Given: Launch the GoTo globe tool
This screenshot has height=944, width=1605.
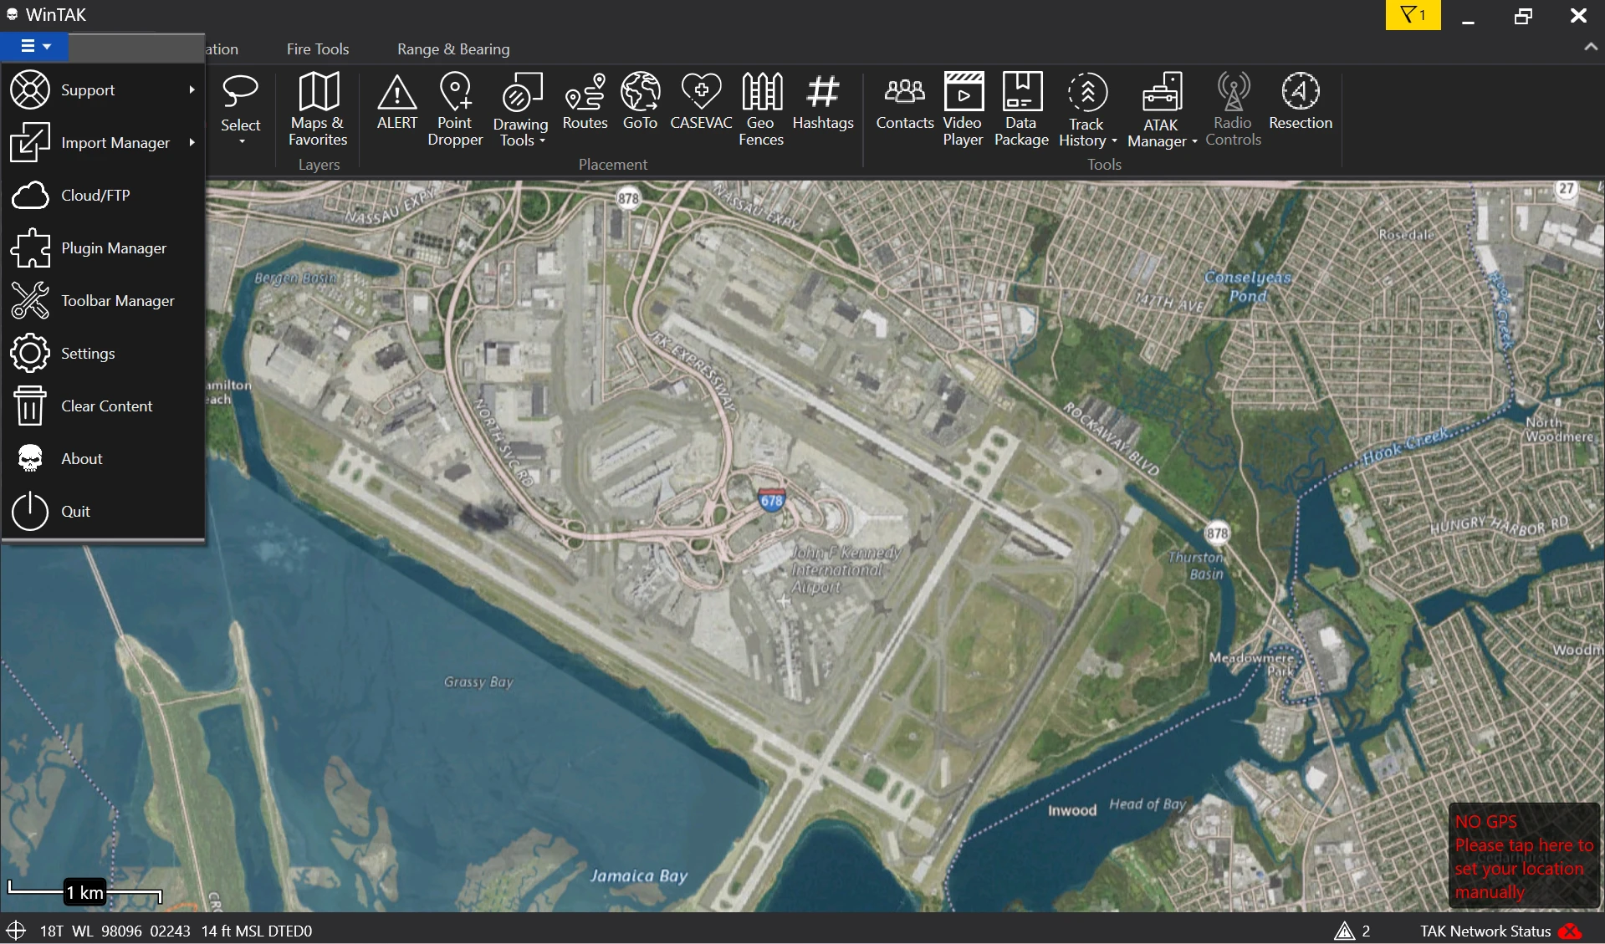Looking at the screenshot, I should (640, 102).
